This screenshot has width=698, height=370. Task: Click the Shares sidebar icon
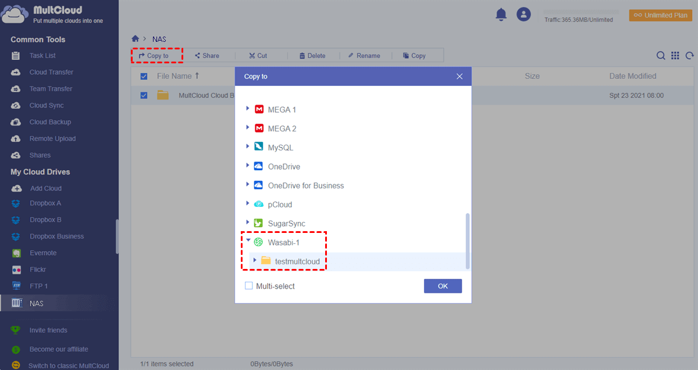[16, 155]
